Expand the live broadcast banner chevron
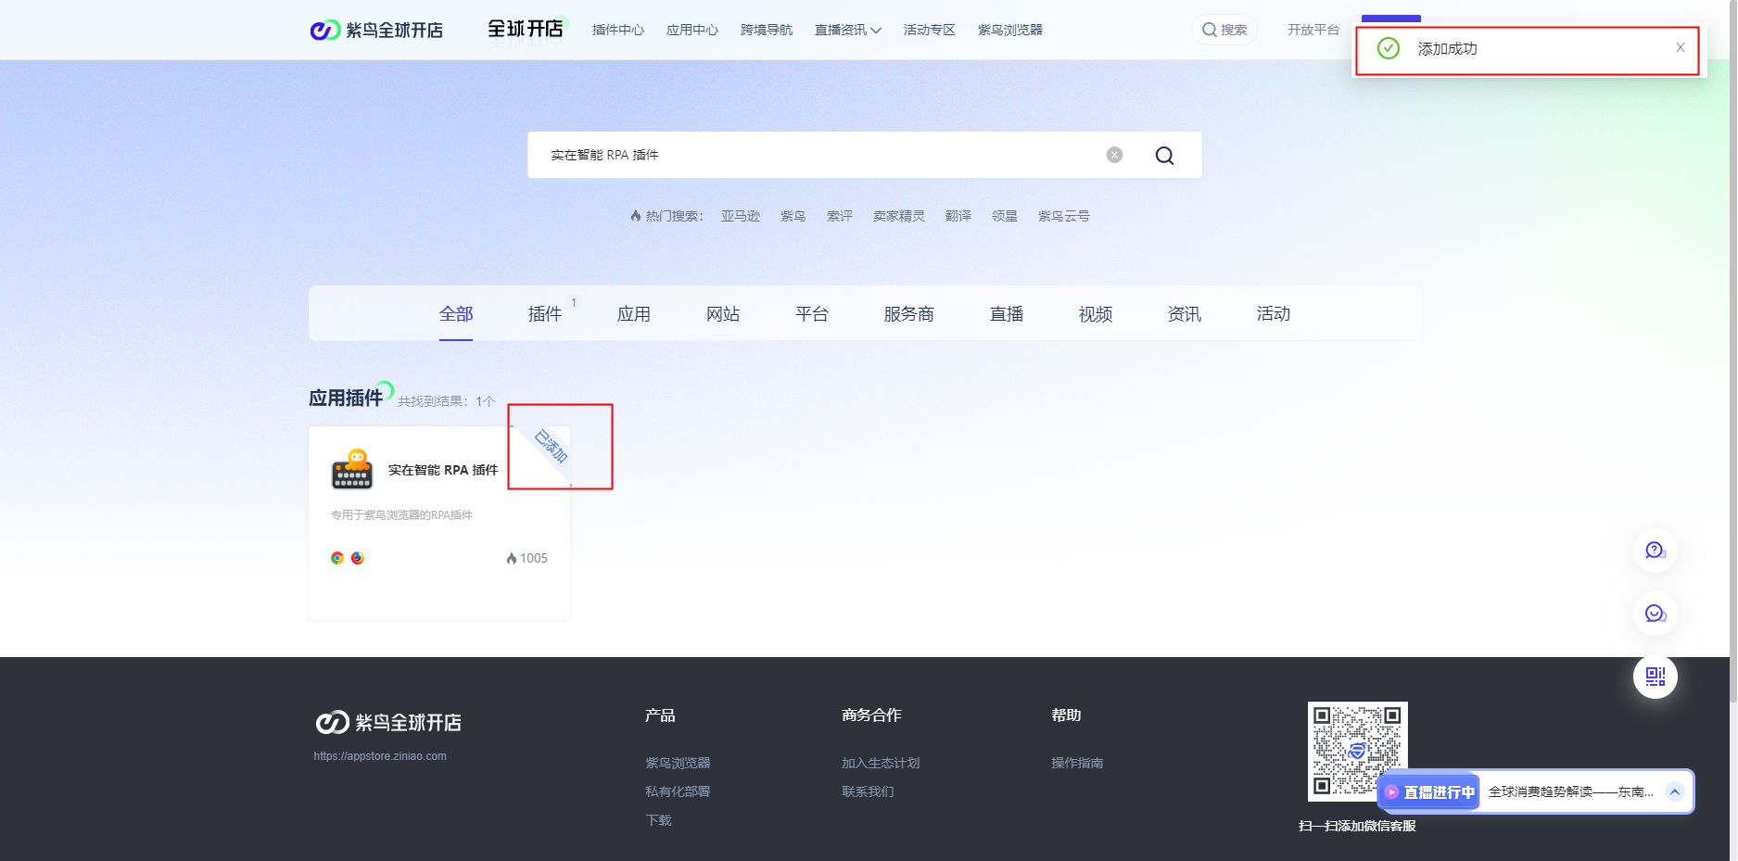The width and height of the screenshot is (1738, 861). click(1674, 791)
